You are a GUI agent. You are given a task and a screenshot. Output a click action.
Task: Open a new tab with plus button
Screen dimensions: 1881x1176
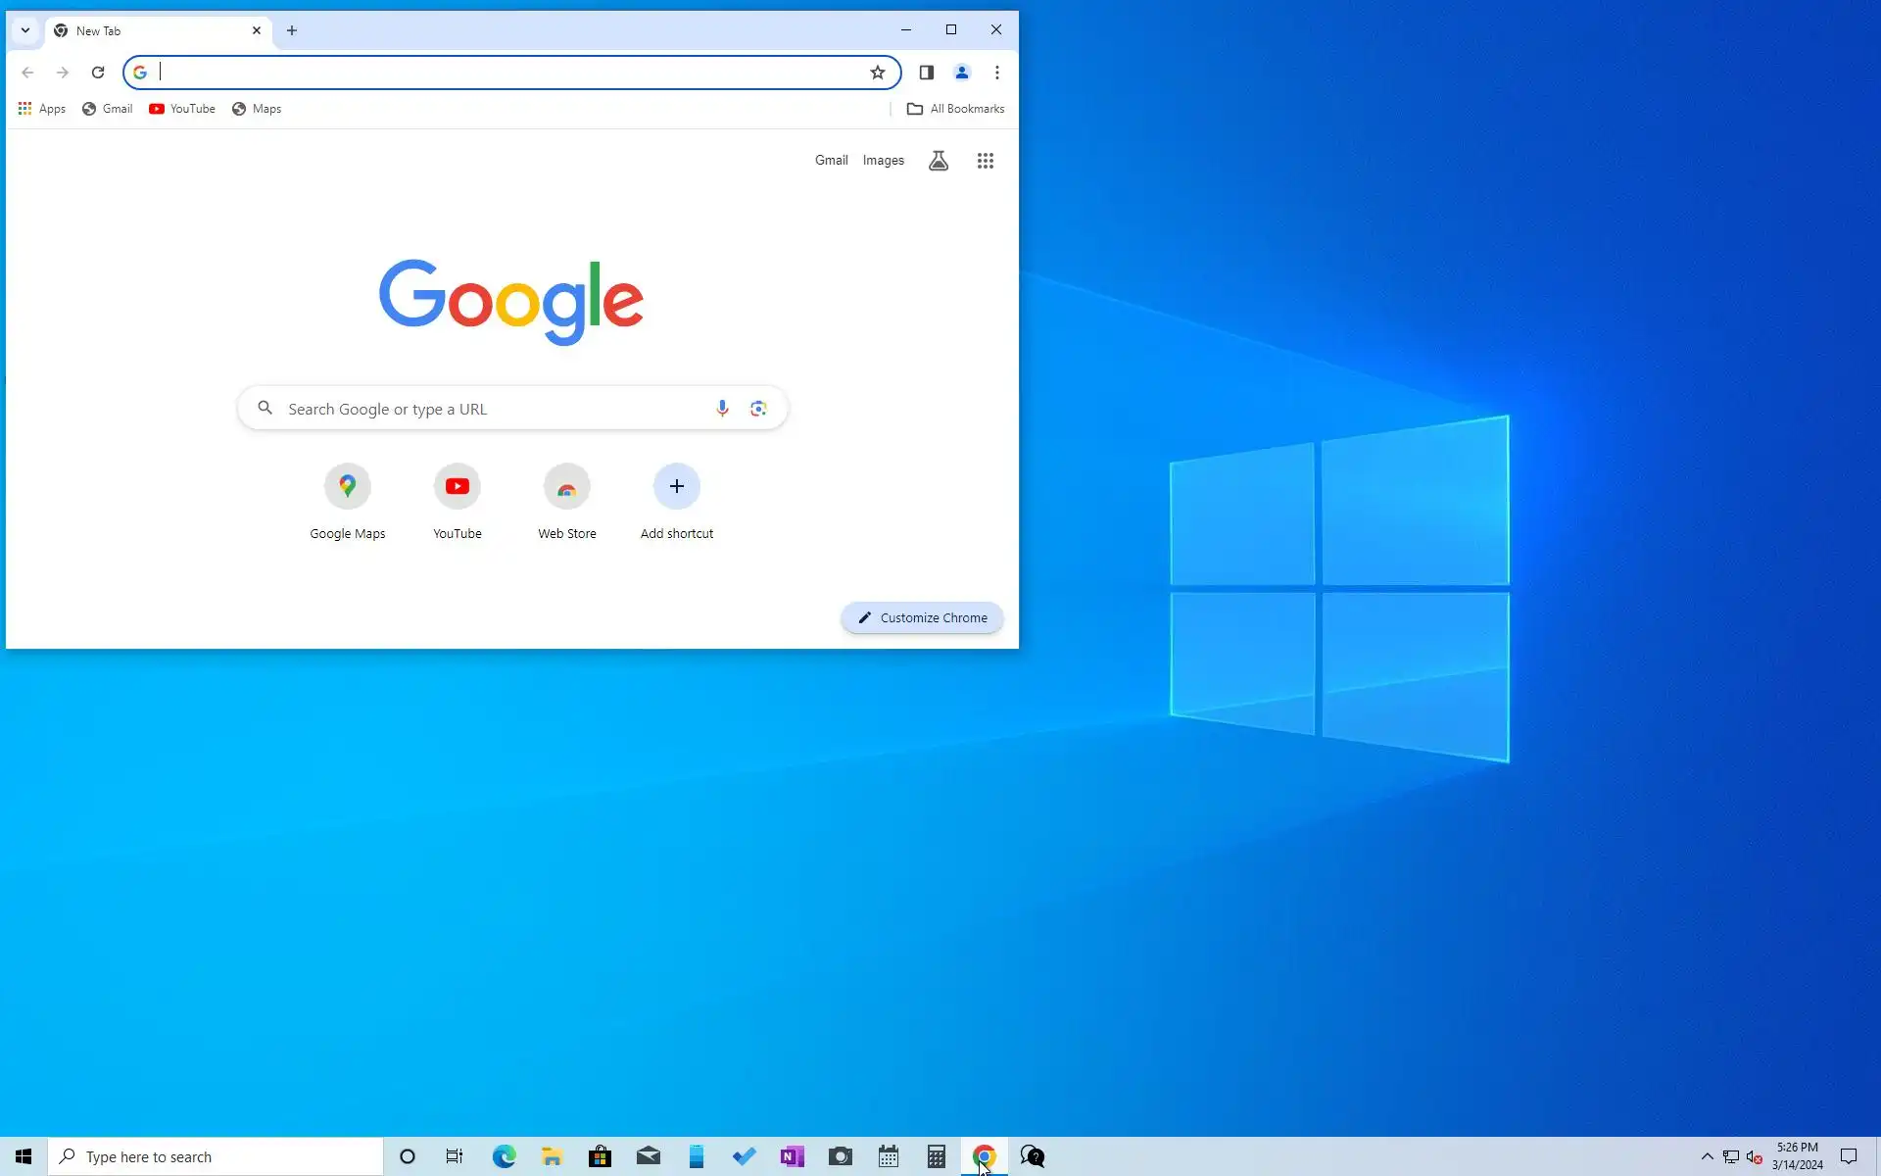click(292, 30)
